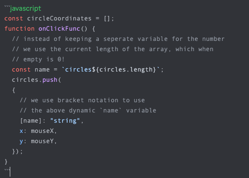249x178 pixels.
Task: Click circles.length inside the template string
Action: 126,70
